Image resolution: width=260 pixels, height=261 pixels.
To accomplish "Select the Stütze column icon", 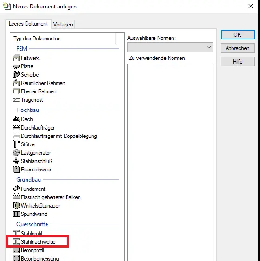I will 16,144.
